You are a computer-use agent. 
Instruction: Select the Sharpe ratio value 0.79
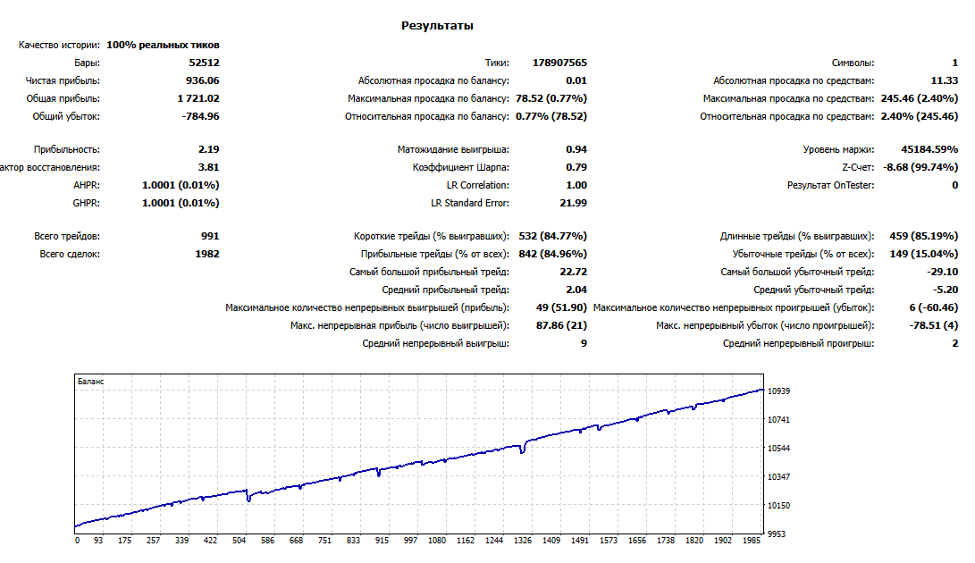(576, 167)
